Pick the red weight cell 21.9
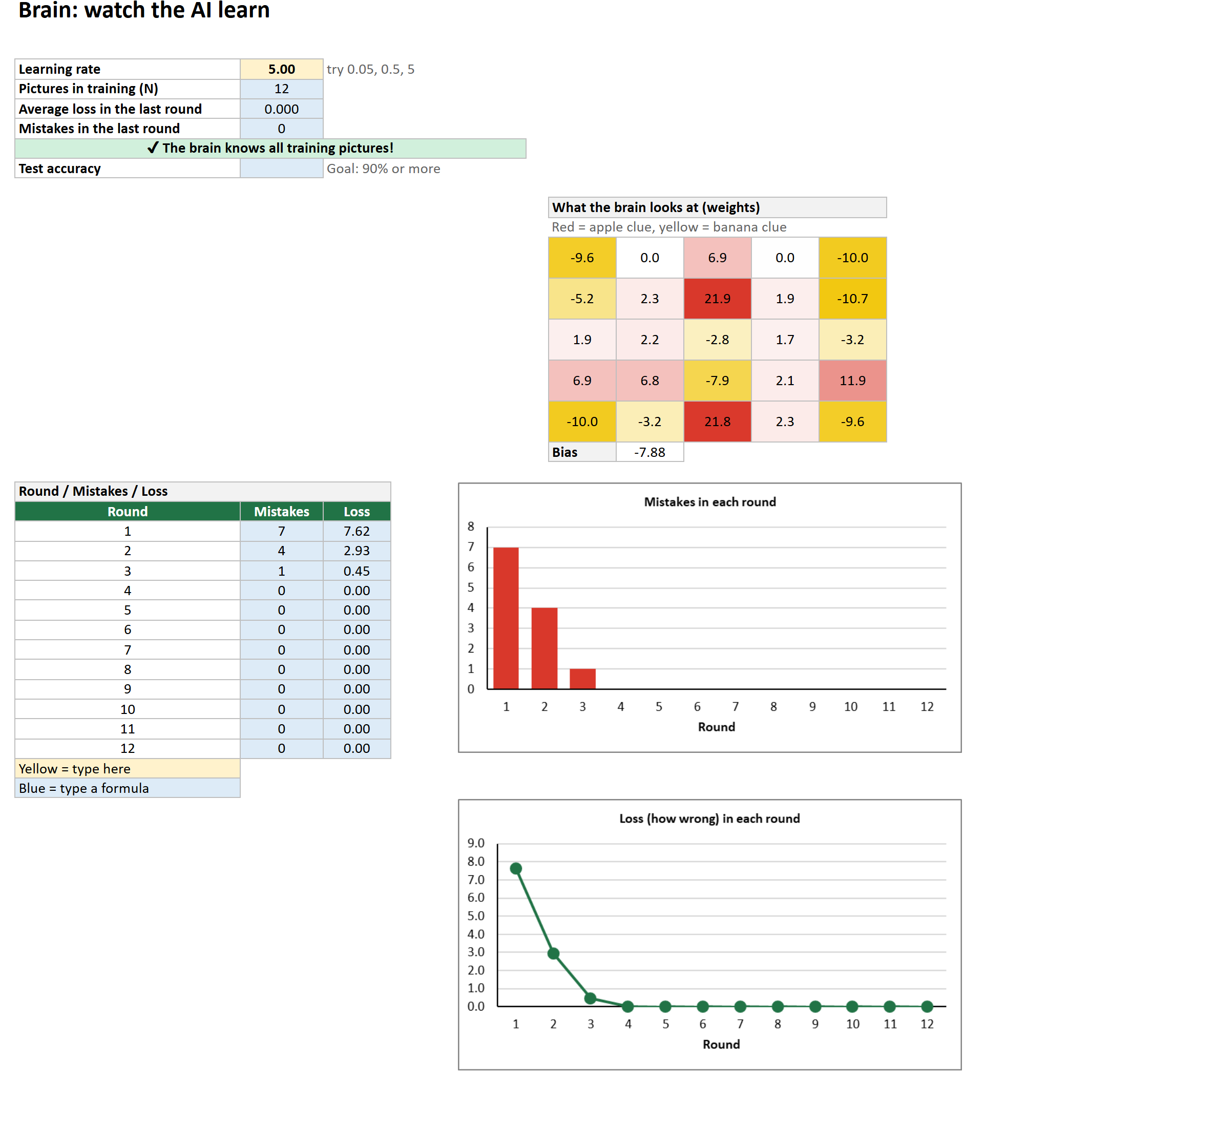This screenshot has height=1136, width=1215. (x=717, y=299)
